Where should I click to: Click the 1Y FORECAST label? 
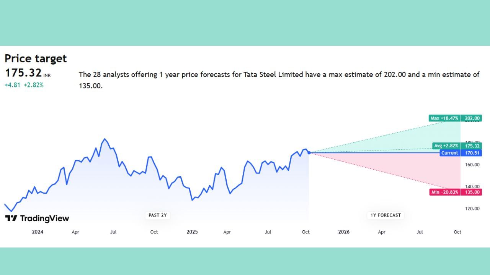(385, 215)
